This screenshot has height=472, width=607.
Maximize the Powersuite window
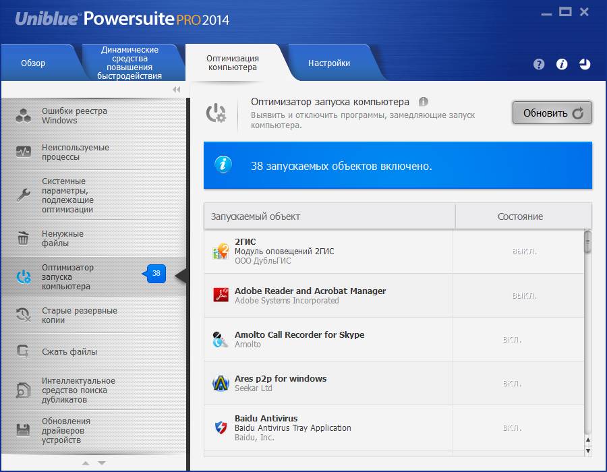565,12
